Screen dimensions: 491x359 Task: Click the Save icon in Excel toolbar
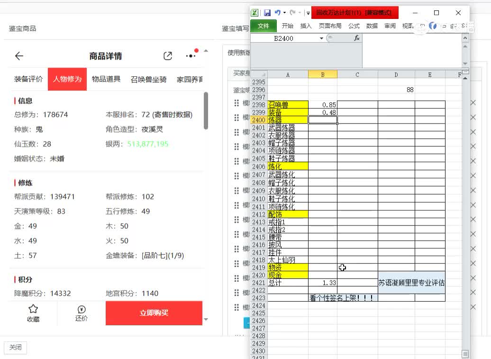click(267, 13)
